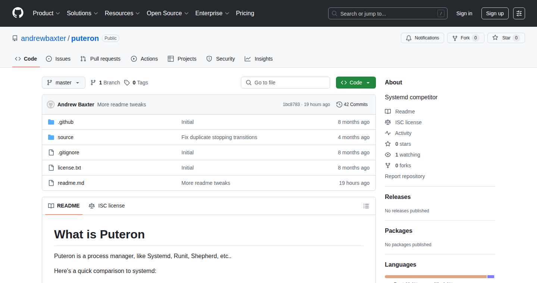Image resolution: width=537 pixels, height=283 pixels.
Task: Fork this repository
Action: click(465, 38)
